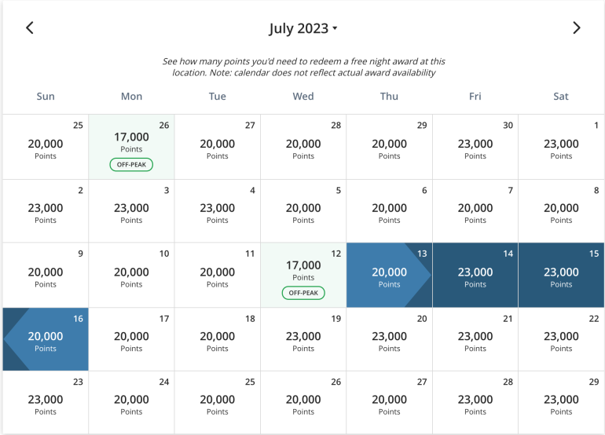Go to the next month arrow
605x435 pixels.
click(x=576, y=28)
